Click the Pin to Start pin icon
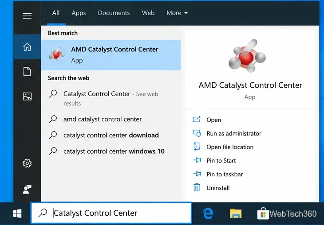The image size is (324, 225). [x=197, y=160]
